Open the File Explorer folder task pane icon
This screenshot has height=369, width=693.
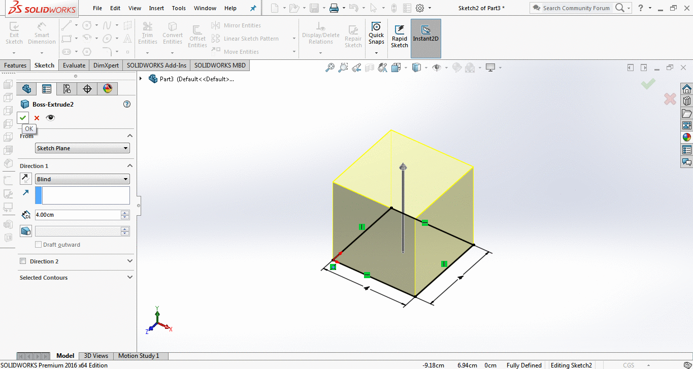pyautogui.click(x=686, y=113)
